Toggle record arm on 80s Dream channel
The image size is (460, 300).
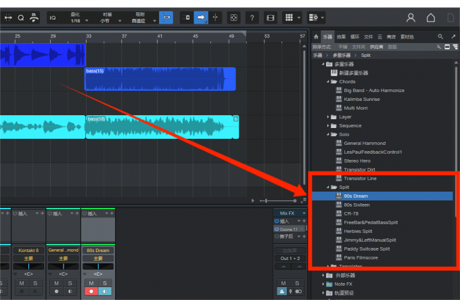[x=91, y=292]
